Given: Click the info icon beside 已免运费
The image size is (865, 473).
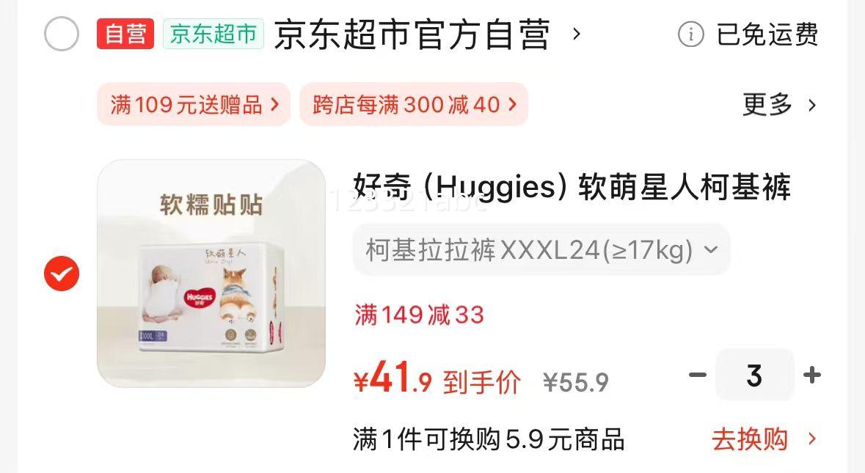Looking at the screenshot, I should [690, 34].
